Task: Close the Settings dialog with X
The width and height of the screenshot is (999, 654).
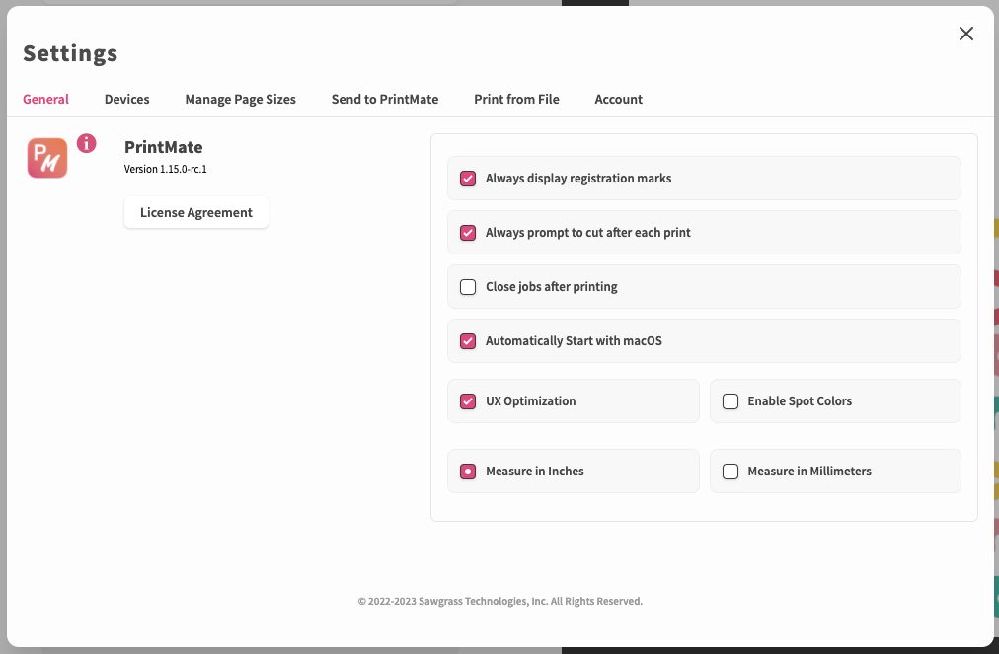Action: (965, 34)
